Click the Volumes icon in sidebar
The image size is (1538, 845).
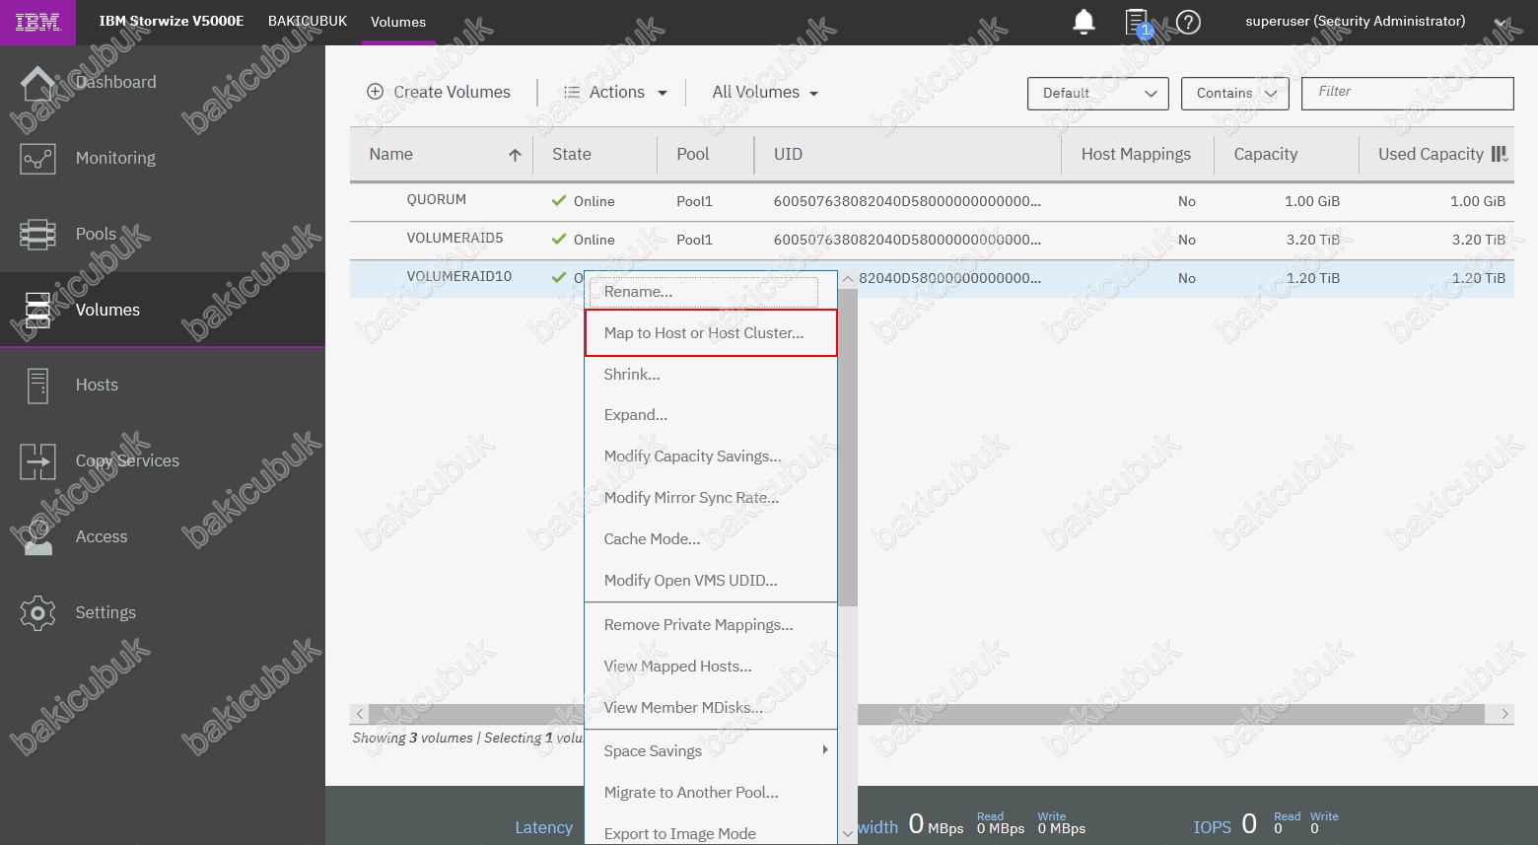coord(37,310)
